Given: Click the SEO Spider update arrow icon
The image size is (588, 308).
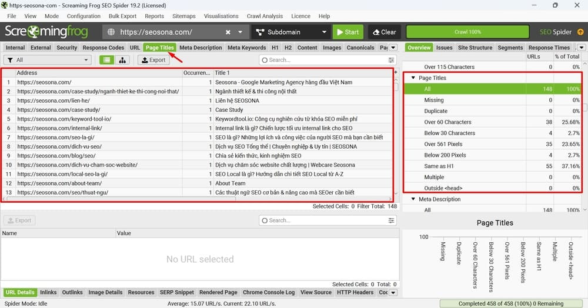Looking at the screenshot, I should point(580,32).
